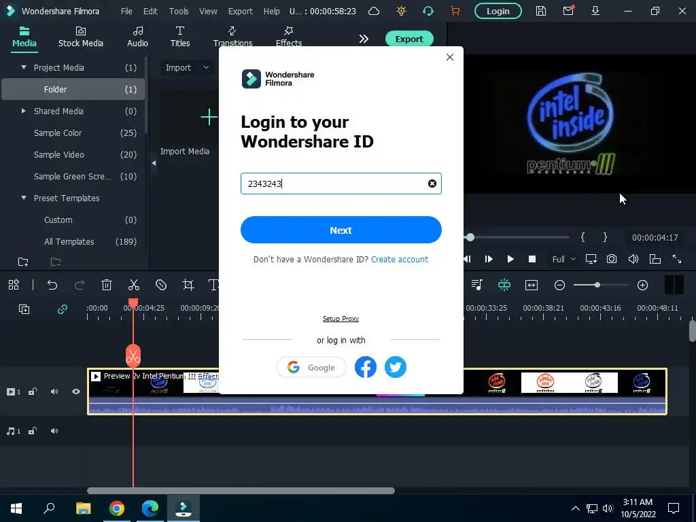Switch to the Titles tab
Screen dimensions: 696x522
(x=179, y=37)
